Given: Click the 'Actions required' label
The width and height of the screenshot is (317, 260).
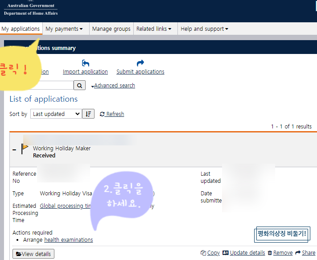Looking at the screenshot, I should (x=33, y=233).
